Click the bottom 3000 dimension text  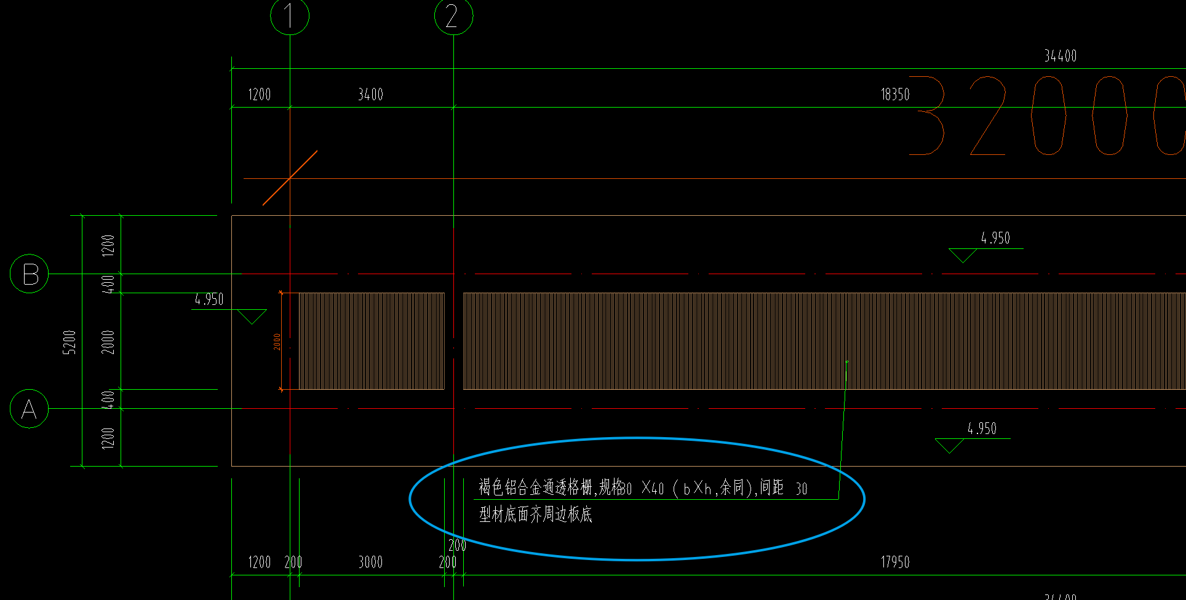(x=371, y=562)
